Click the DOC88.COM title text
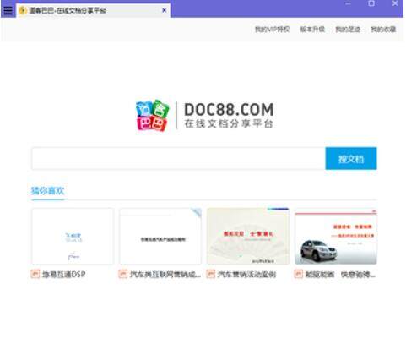 [x=229, y=109]
